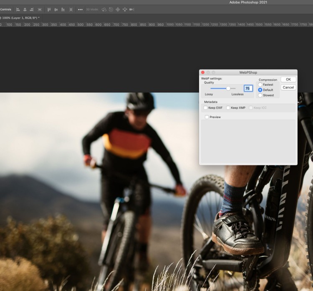Screen dimensions: 313x291
Task: Click the align bottom edges icon
Action: (63, 9)
